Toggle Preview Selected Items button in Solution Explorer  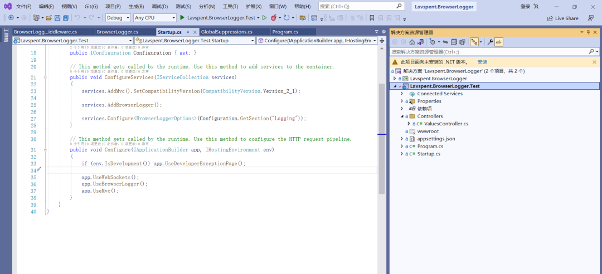click(499, 42)
